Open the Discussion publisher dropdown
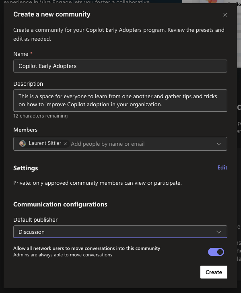The image size is (241, 293). (x=120, y=232)
